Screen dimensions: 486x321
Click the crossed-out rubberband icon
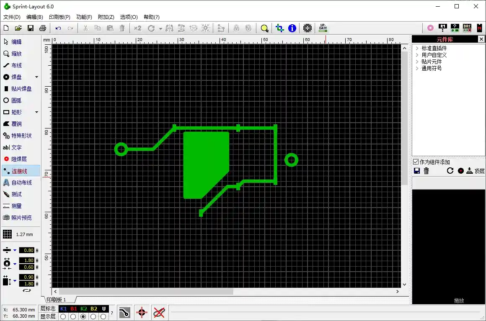point(159,313)
